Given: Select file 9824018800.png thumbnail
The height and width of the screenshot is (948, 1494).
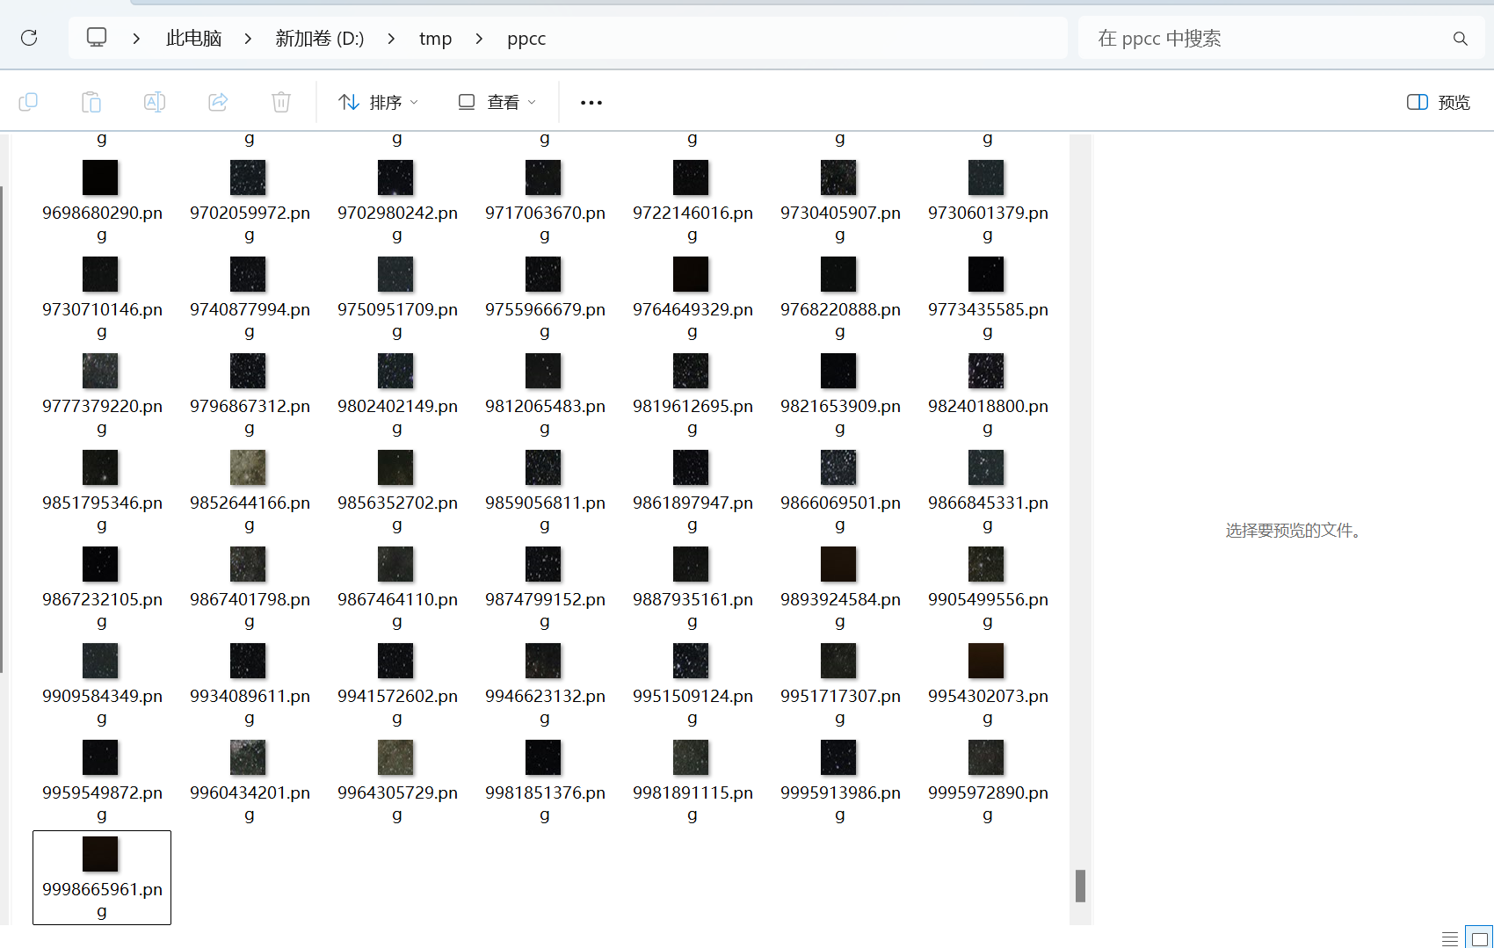Looking at the screenshot, I should click(986, 371).
